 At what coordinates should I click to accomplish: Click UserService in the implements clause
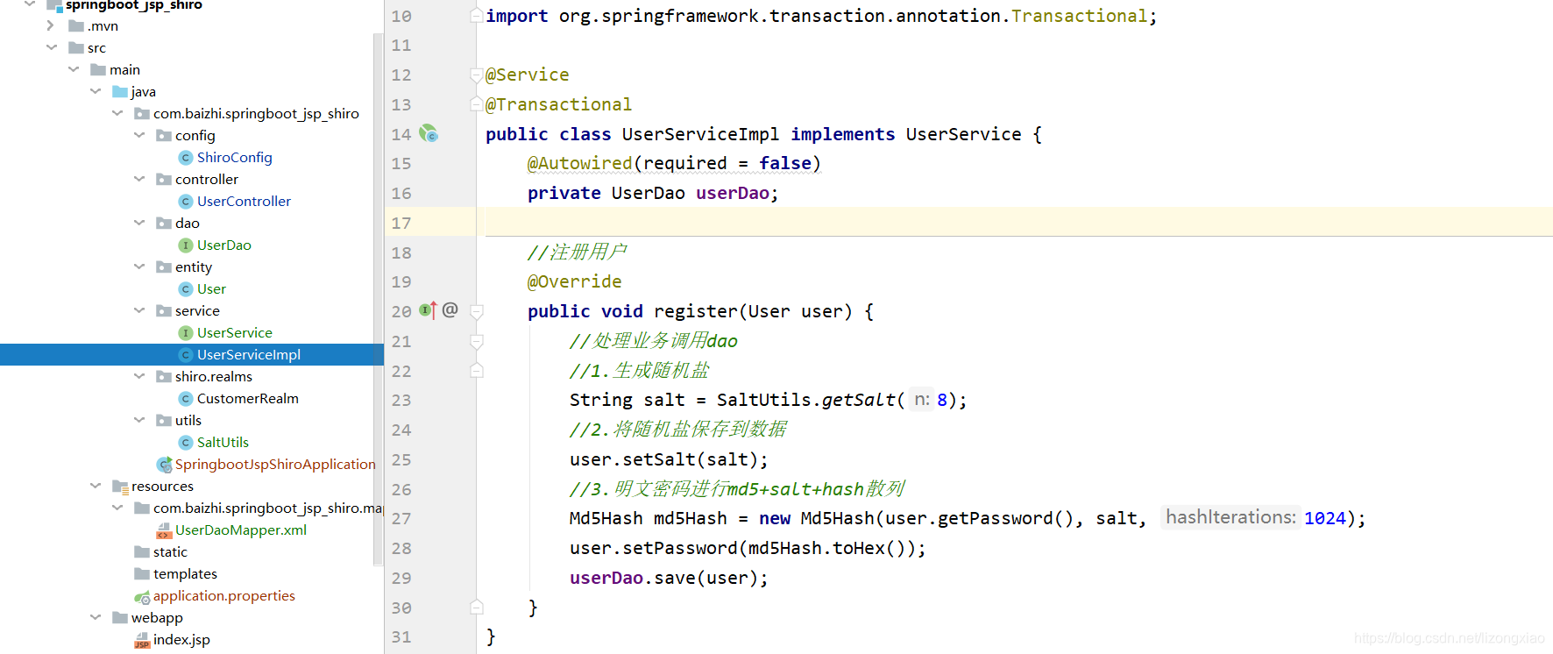(963, 134)
